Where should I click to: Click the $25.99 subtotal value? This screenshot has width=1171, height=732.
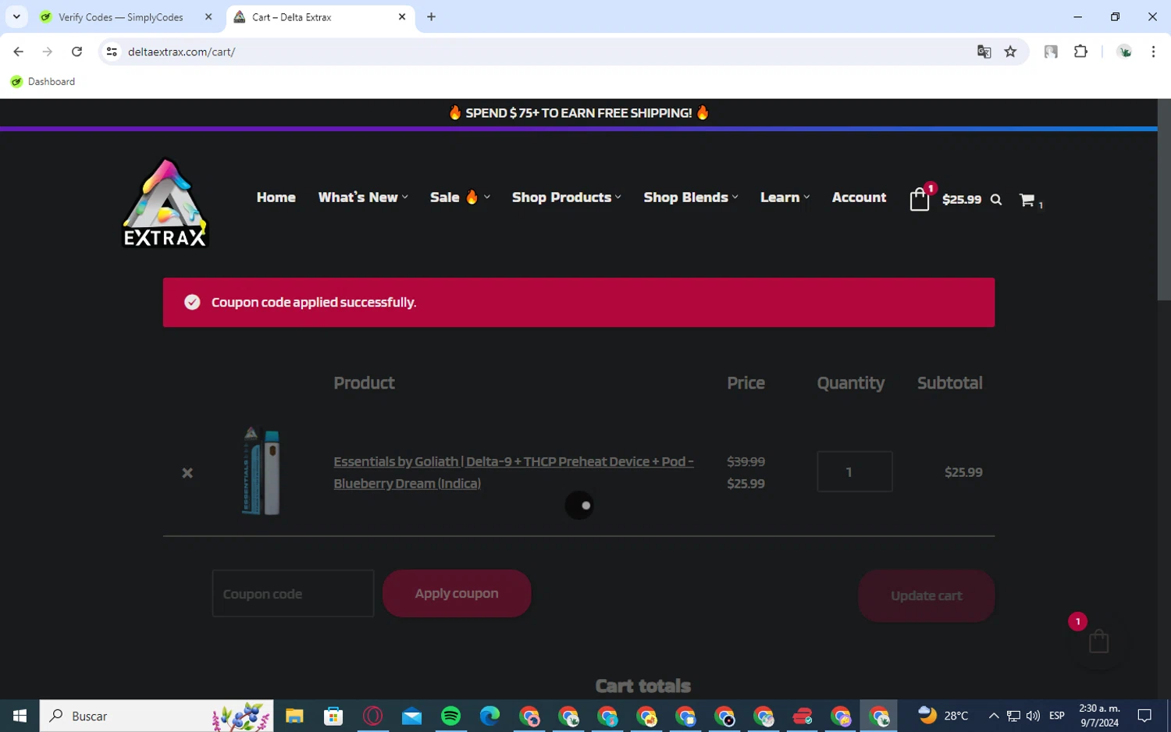[963, 472]
